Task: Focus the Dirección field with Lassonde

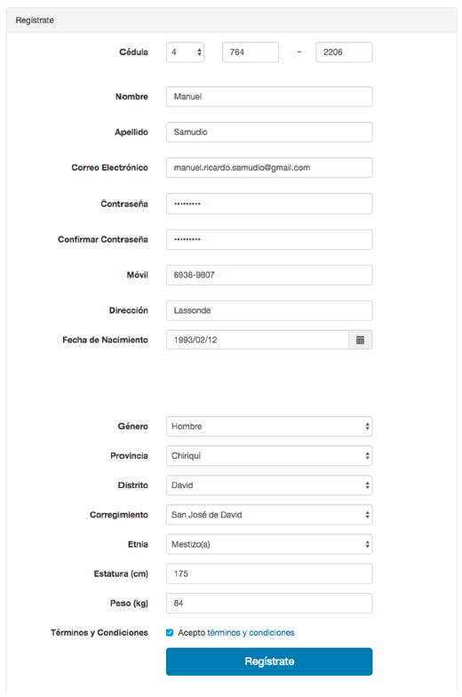Action: (269, 310)
